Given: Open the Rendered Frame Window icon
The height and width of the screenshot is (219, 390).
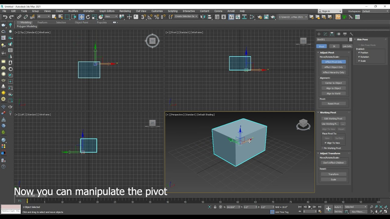Looking at the screenshot, I should [x=266, y=17].
